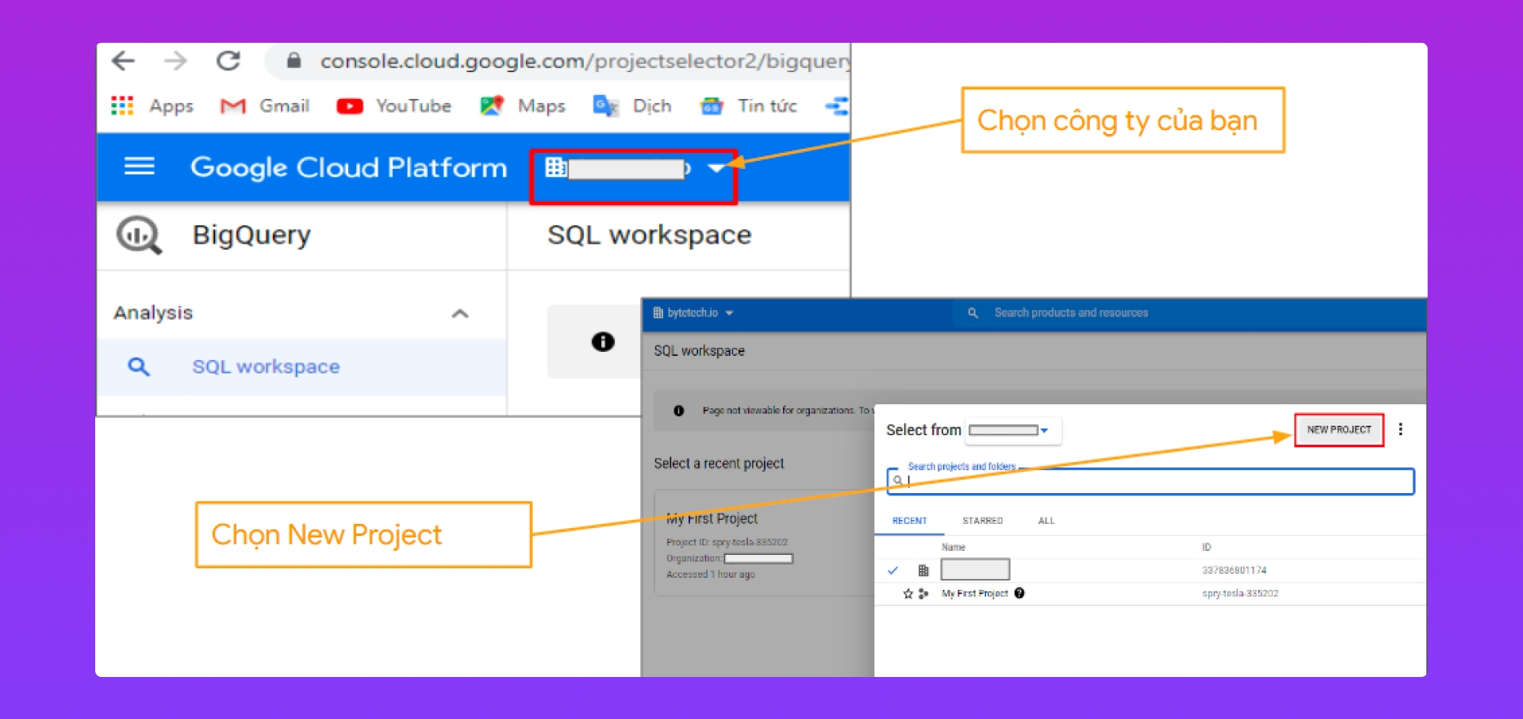The height and width of the screenshot is (719, 1523).
Task: Open the Apps grid bookmark
Action: (x=123, y=105)
